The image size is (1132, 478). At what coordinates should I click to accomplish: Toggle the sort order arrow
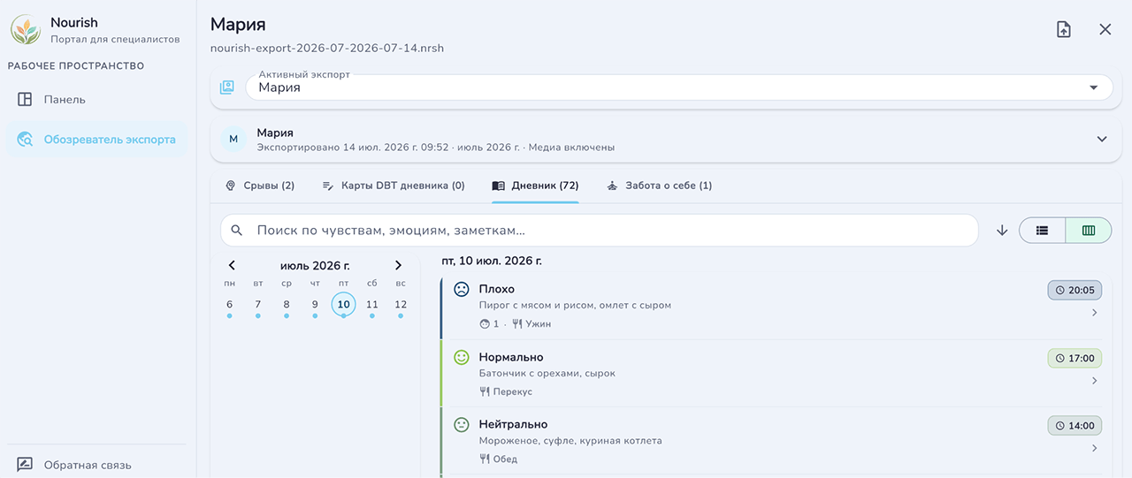(1002, 231)
